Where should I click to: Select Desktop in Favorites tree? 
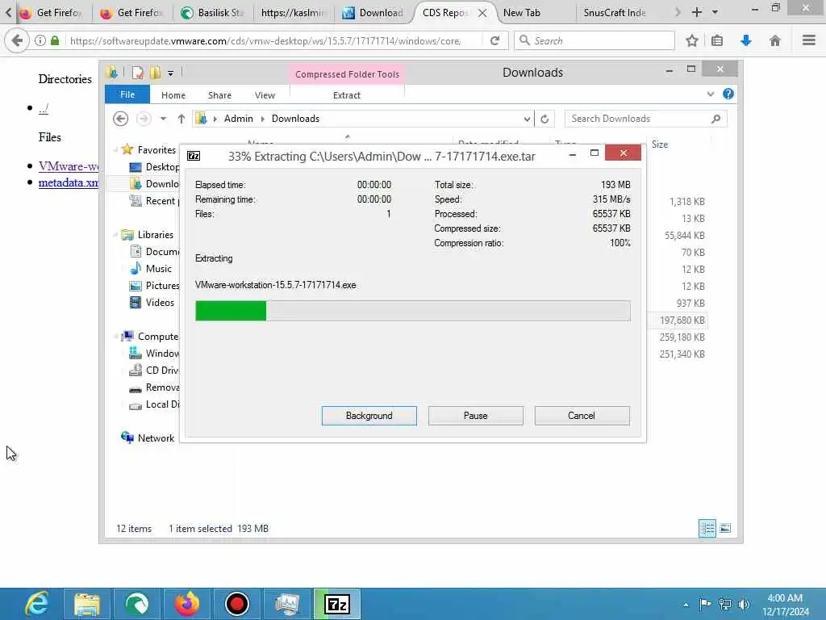coord(154,167)
